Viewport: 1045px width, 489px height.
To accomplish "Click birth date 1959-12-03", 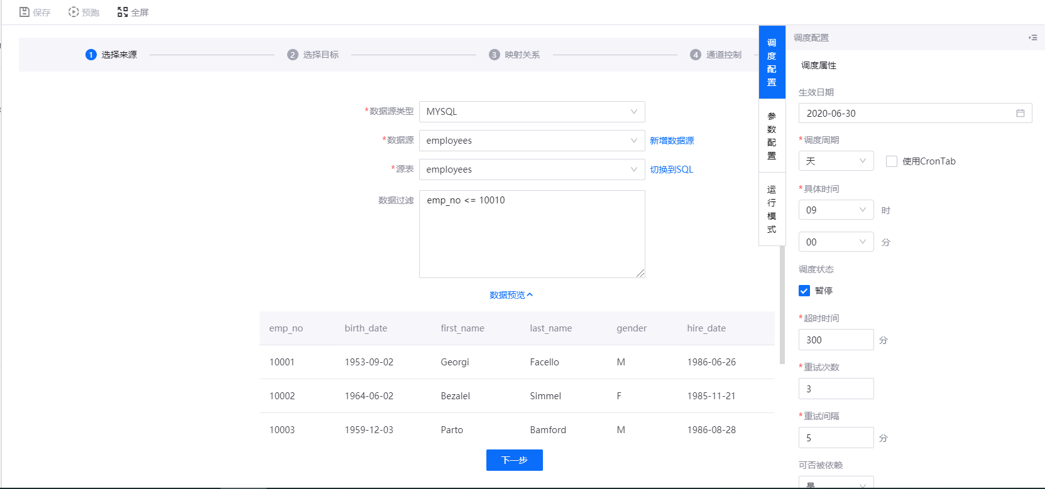I will pos(369,430).
